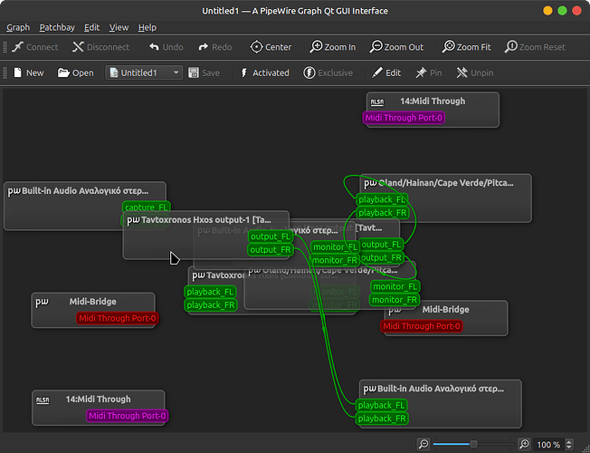The image size is (590, 453).
Task: Open the Untitled1 patchbay dropdown
Action: point(144,72)
